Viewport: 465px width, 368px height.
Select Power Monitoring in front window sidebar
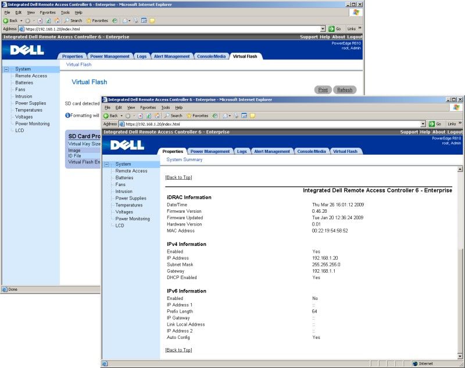(133, 219)
